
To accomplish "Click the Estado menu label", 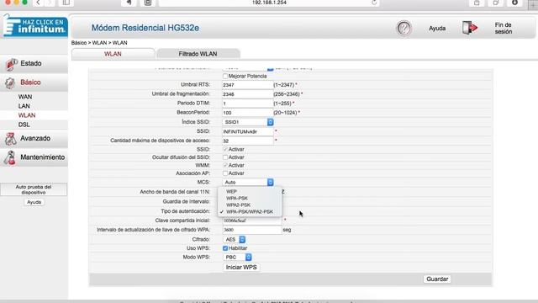I will click(31, 64).
